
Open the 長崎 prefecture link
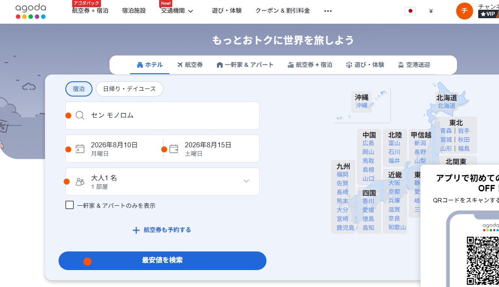[342, 192]
